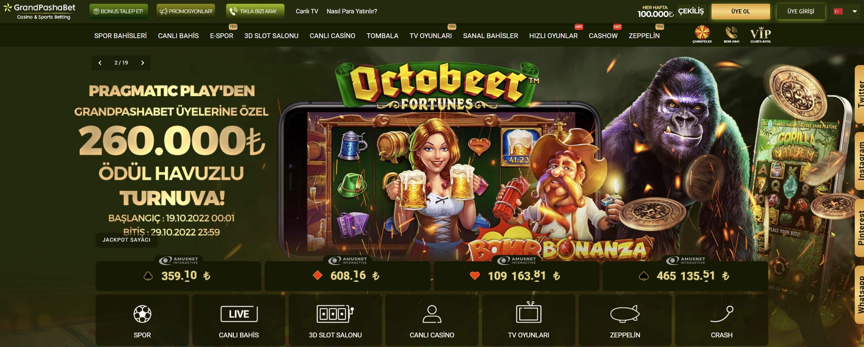Click the Üye Girişi login button
The image size is (864, 347).
click(x=801, y=11)
